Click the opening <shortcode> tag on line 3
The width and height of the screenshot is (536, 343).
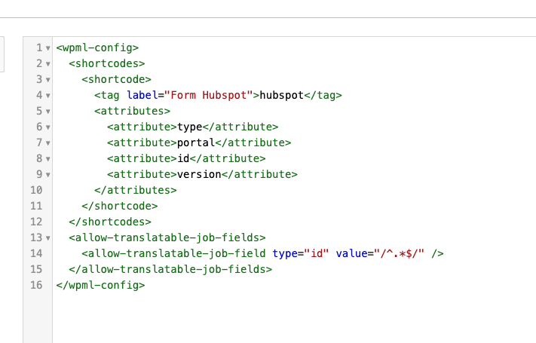[117, 79]
